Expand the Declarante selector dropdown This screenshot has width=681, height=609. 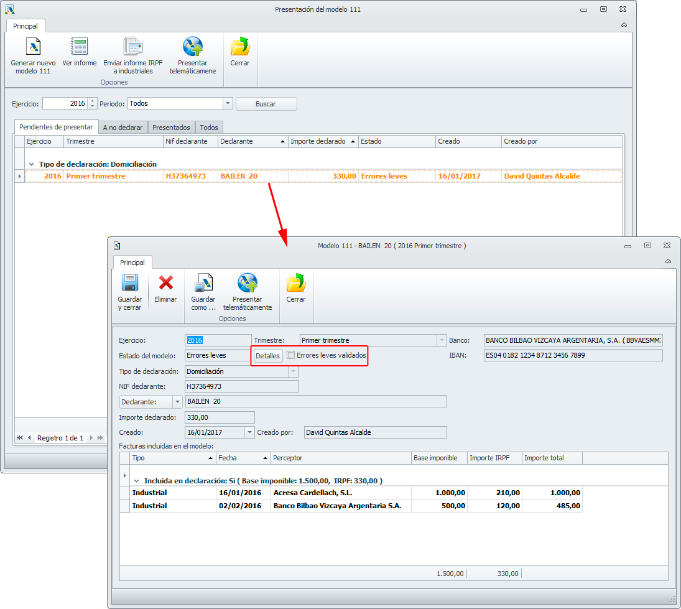[x=177, y=402]
